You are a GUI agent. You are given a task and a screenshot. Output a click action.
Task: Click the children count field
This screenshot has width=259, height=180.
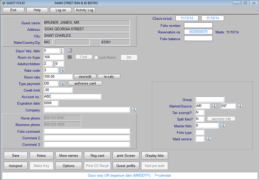59,64
